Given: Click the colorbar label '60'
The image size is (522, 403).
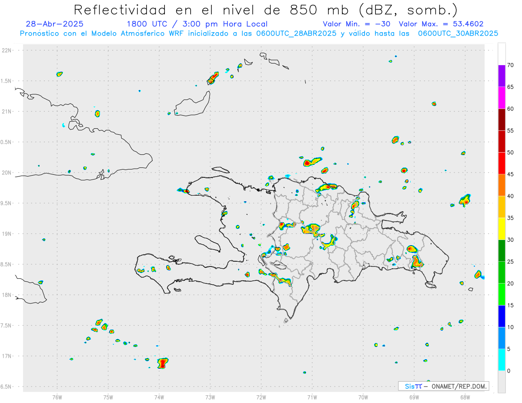Looking at the screenshot, I should click(511, 109).
